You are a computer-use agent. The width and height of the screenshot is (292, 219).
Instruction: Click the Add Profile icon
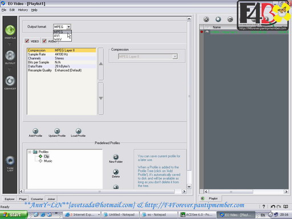(x=35, y=131)
